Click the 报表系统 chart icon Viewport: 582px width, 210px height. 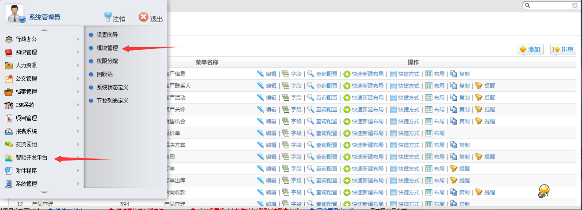(9, 132)
